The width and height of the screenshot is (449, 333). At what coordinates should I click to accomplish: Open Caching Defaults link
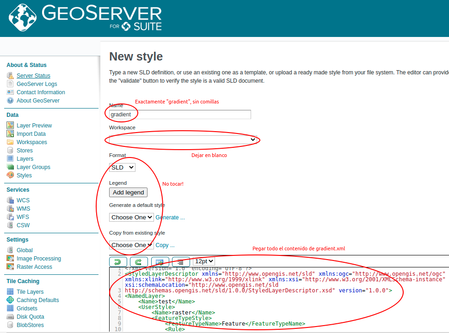pos(38,300)
